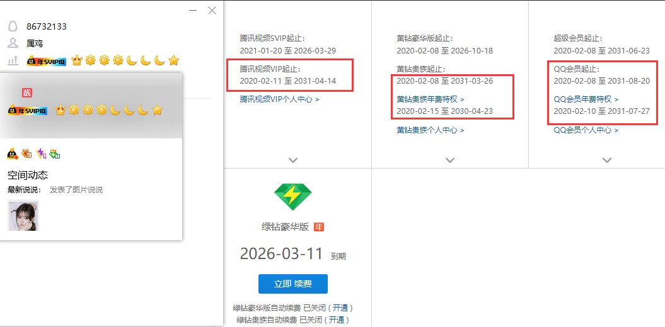This screenshot has width=665, height=327.
Task: Click the date range 2020-02-10 至 2031-07-27
Action: 602,112
